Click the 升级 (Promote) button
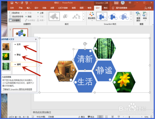Image resolution: width=155 pixels, height=119 pixels. (x=28, y=13)
